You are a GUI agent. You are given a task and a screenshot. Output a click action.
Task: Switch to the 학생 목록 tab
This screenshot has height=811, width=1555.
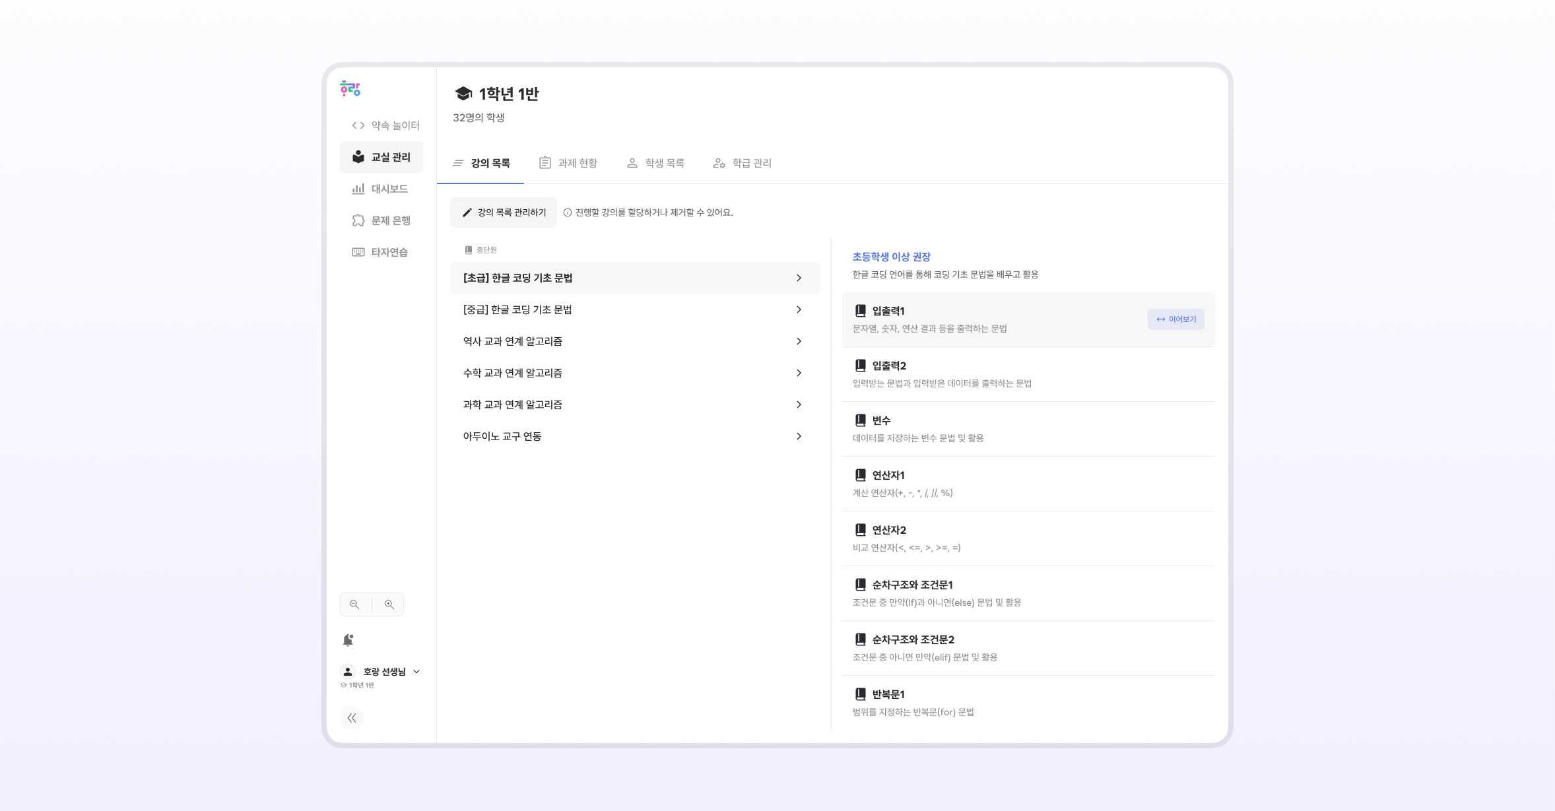pyautogui.click(x=655, y=163)
